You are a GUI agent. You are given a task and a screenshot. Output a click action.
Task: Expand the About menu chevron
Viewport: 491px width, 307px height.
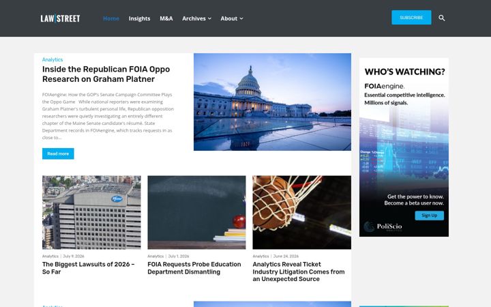(241, 19)
